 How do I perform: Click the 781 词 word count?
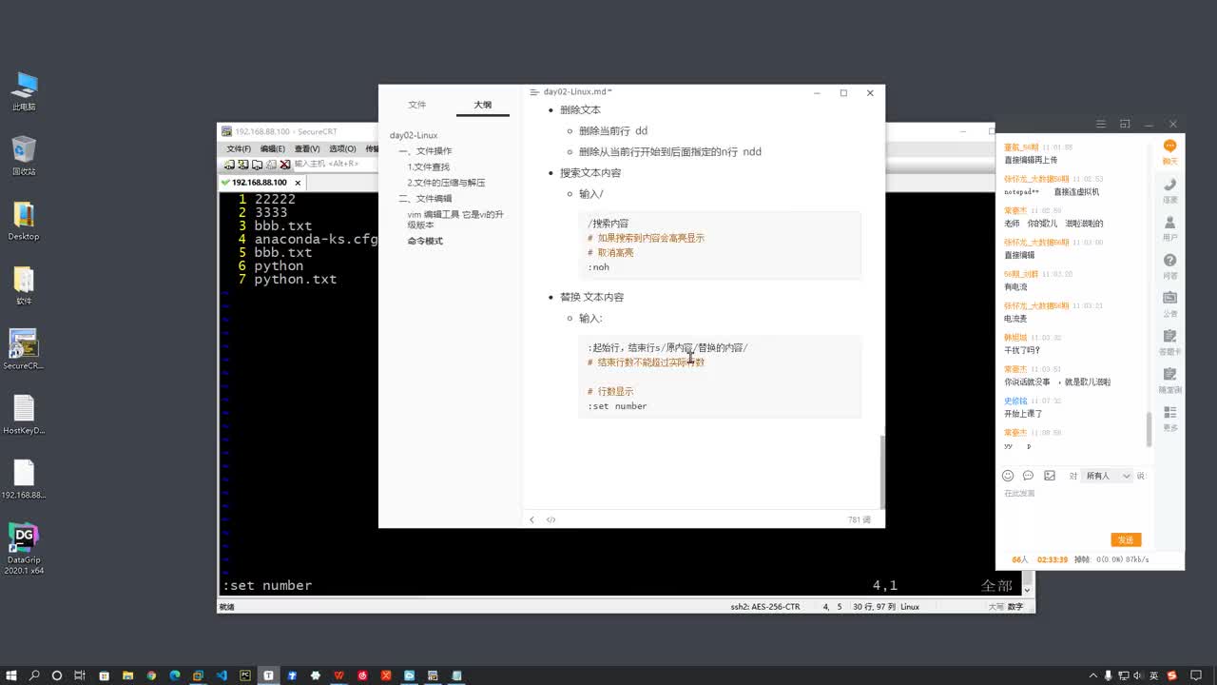860,519
